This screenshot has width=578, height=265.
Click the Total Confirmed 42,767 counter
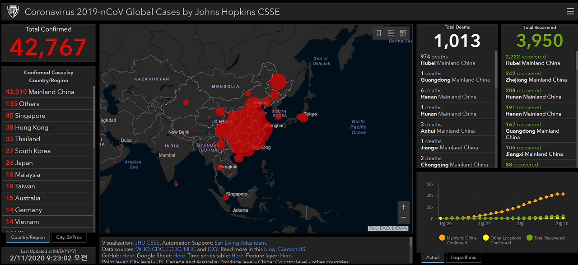pyautogui.click(x=48, y=47)
